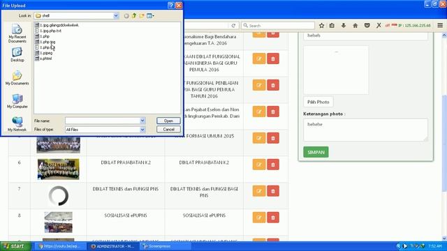Delete the FORMASI UMUM 2015 row

[273, 138]
